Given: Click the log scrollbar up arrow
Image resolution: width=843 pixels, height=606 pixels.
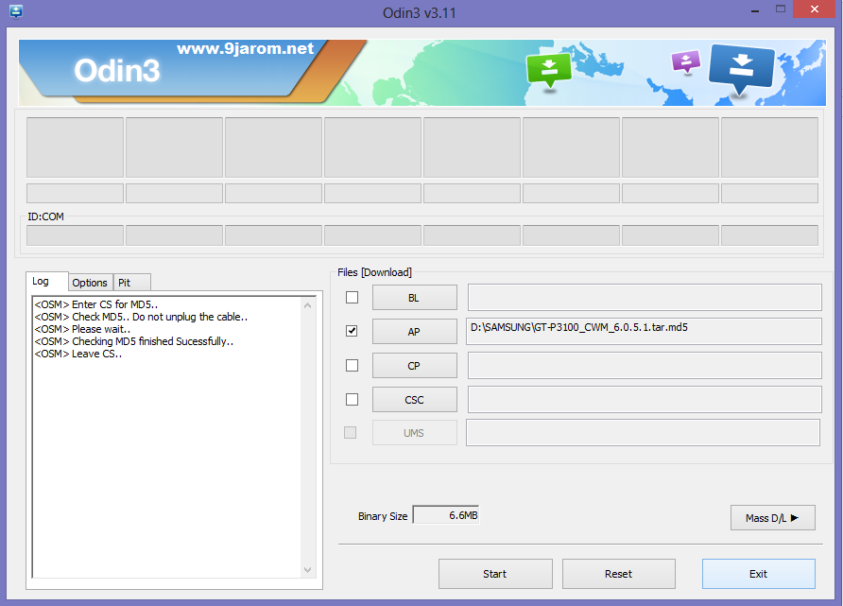Looking at the screenshot, I should pyautogui.click(x=307, y=305).
